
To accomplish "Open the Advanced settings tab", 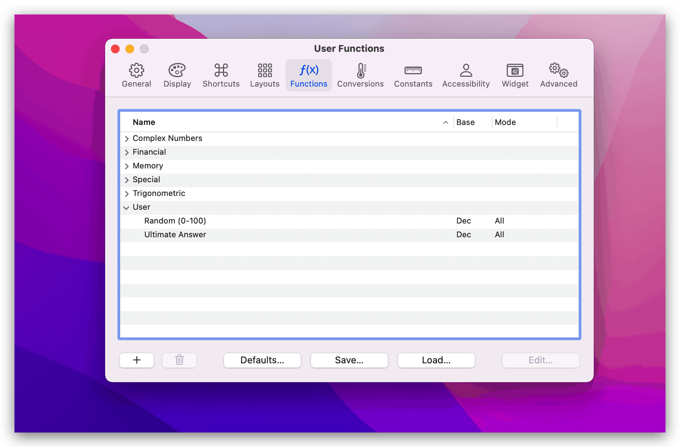I will (x=559, y=75).
